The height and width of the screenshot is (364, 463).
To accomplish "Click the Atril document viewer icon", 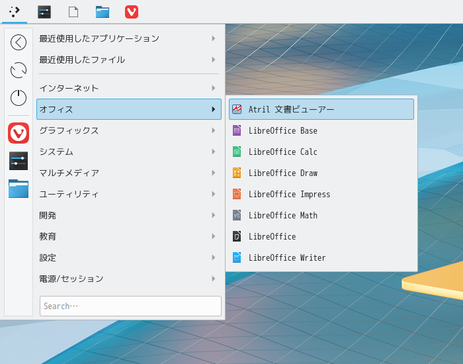I will 237,109.
